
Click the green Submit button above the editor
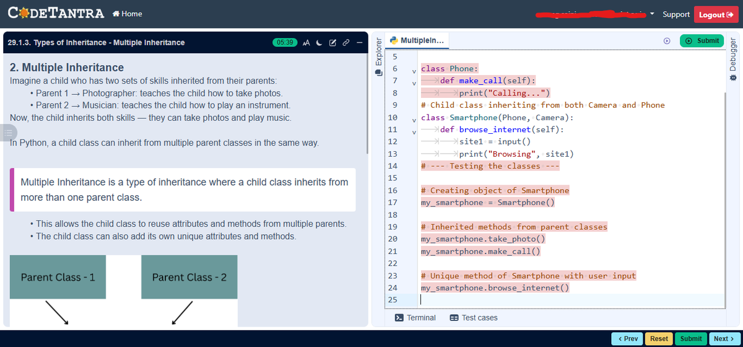[x=702, y=41]
